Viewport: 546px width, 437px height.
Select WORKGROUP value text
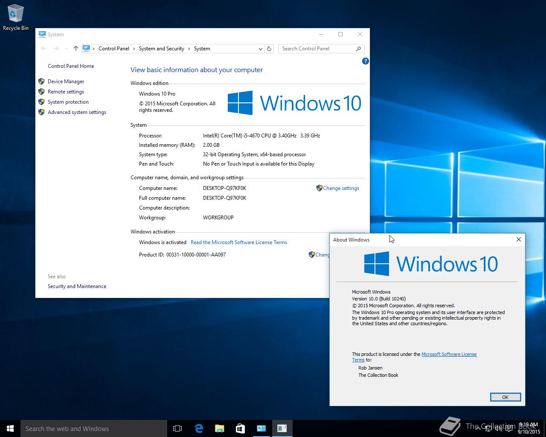point(218,218)
